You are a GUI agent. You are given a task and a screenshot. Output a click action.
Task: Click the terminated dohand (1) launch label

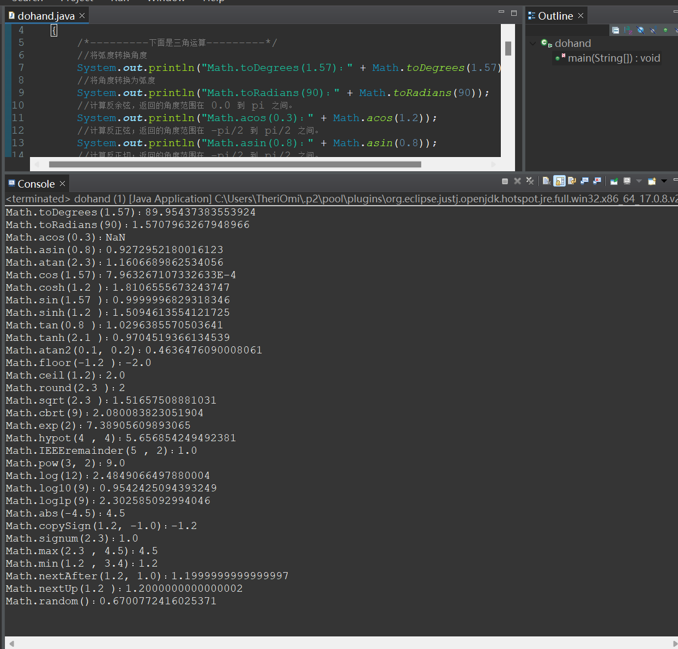pyautogui.click(x=342, y=199)
